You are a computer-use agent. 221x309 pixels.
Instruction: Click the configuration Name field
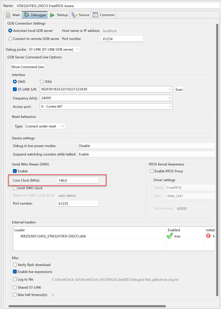click(x=117, y=6)
